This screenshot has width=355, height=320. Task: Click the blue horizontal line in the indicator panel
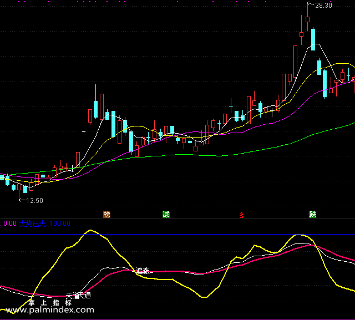[x=177, y=235]
